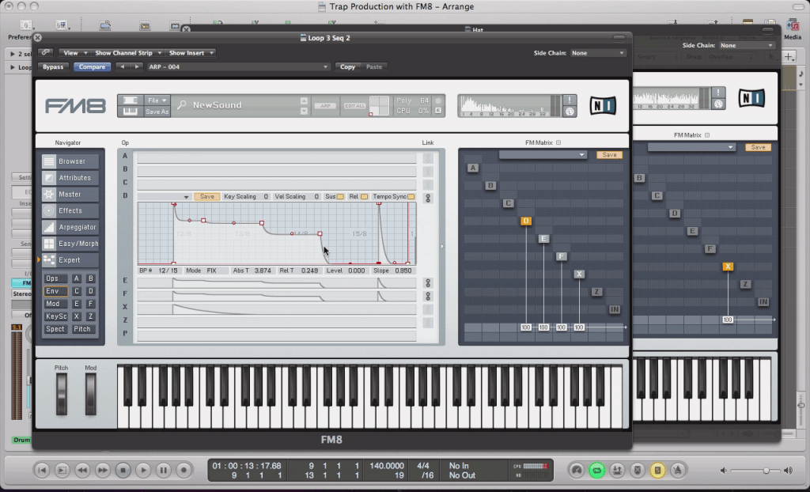Save the FM Matrix preset
Viewport: 810px width, 492px height.
610,154
